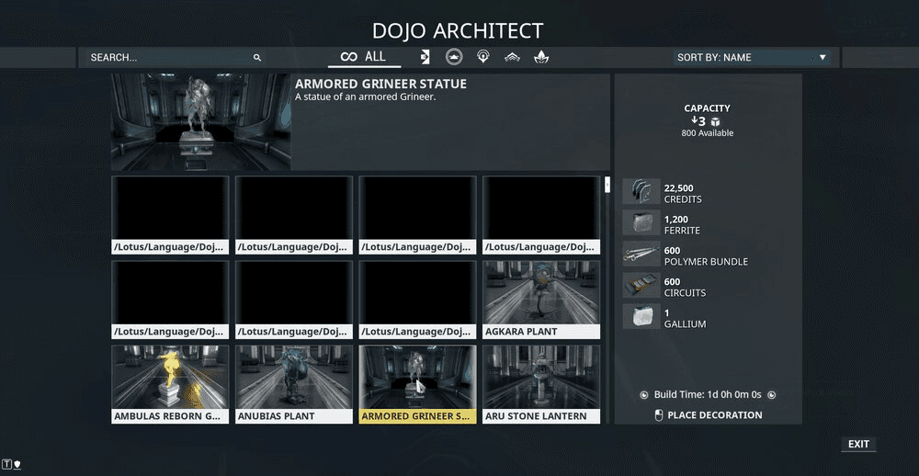Click the sort dropdown arrow
This screenshot has height=476, width=919.
823,58
